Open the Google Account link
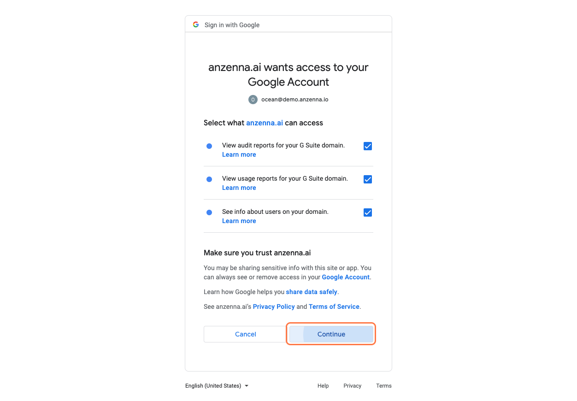Viewport: 577px width, 401px height. coord(346,277)
